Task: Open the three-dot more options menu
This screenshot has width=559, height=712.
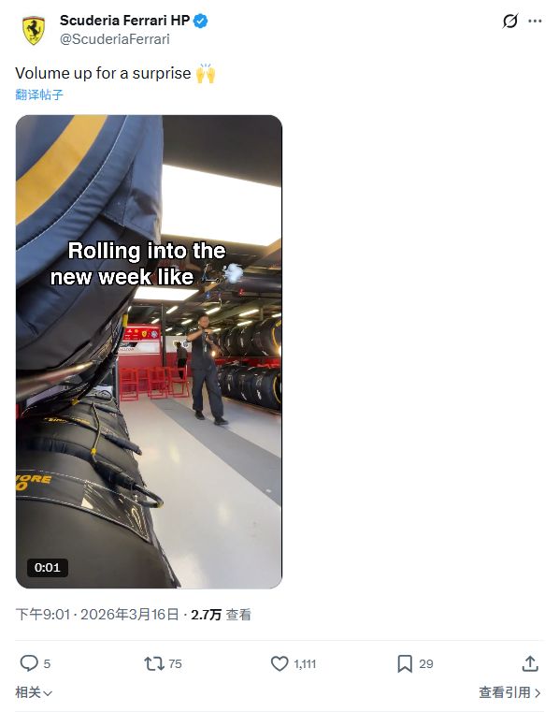Action: pos(535,21)
